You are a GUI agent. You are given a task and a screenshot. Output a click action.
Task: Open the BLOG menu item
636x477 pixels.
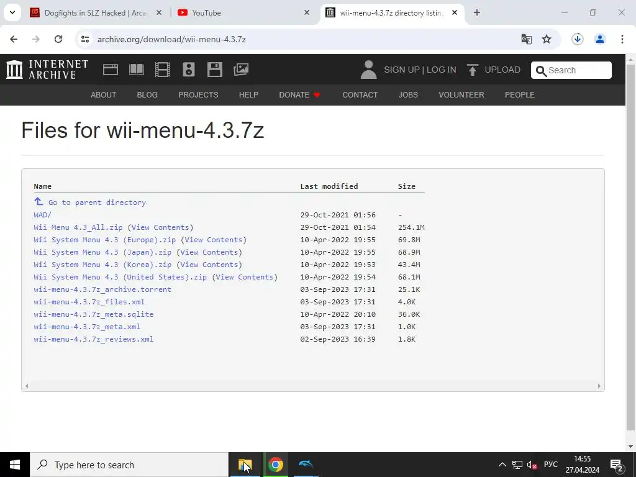pos(147,95)
